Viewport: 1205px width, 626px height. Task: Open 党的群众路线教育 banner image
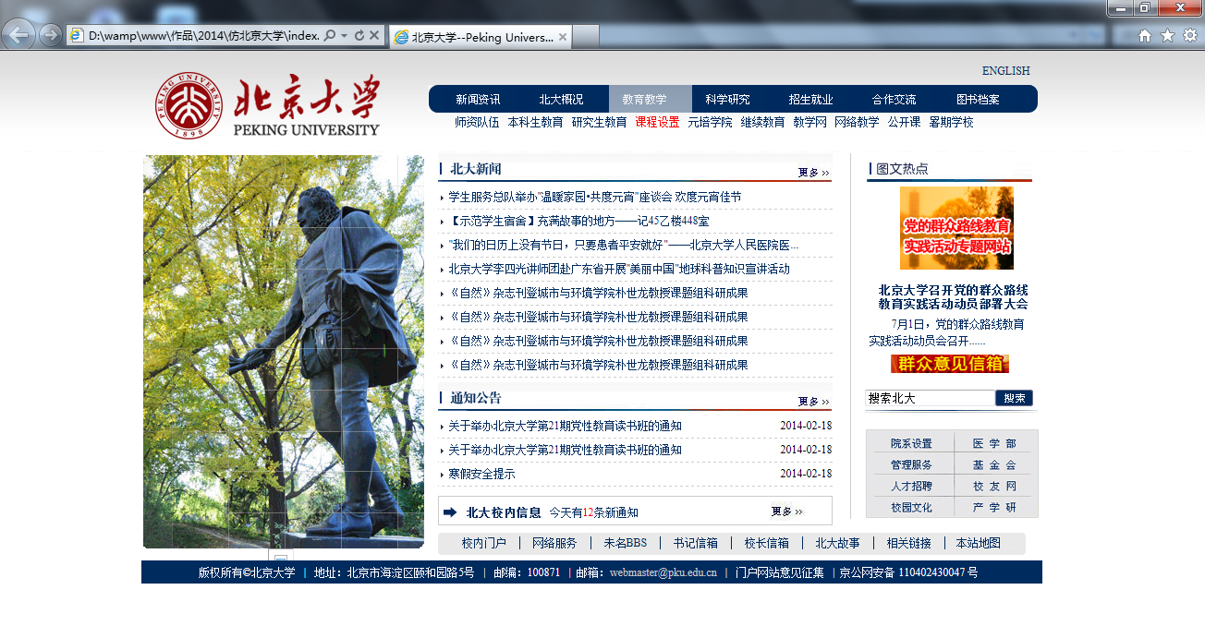956,227
